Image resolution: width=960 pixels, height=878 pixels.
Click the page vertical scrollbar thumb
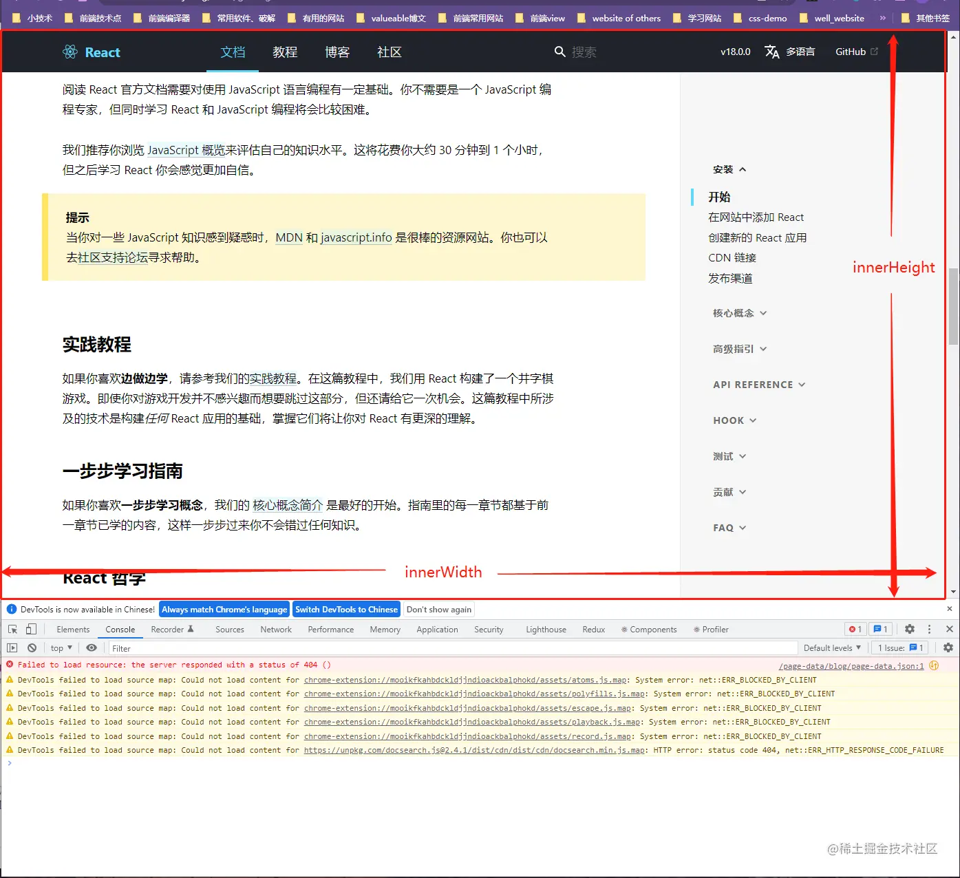953,306
